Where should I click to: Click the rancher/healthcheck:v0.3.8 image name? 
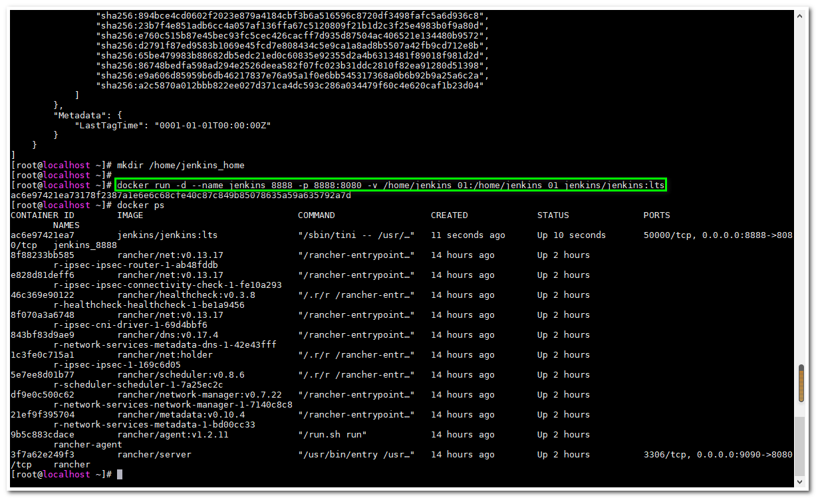(186, 295)
